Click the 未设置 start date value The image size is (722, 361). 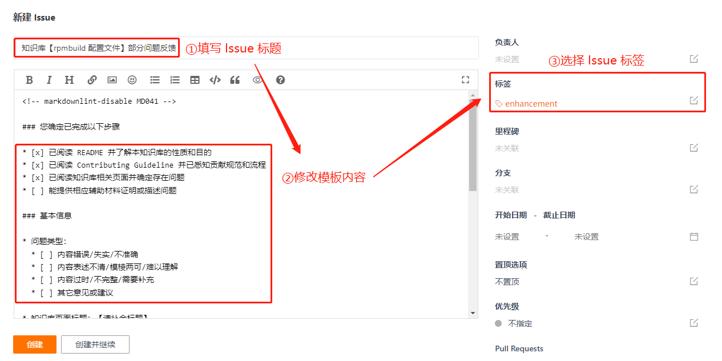[507, 237]
